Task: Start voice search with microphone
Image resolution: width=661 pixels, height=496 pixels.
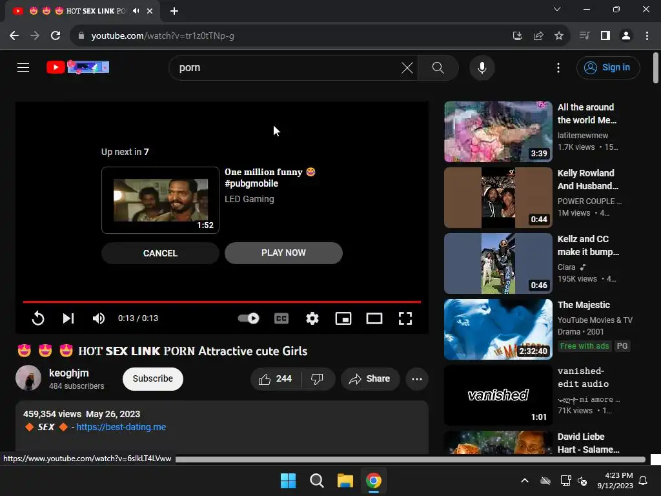Action: pos(482,67)
